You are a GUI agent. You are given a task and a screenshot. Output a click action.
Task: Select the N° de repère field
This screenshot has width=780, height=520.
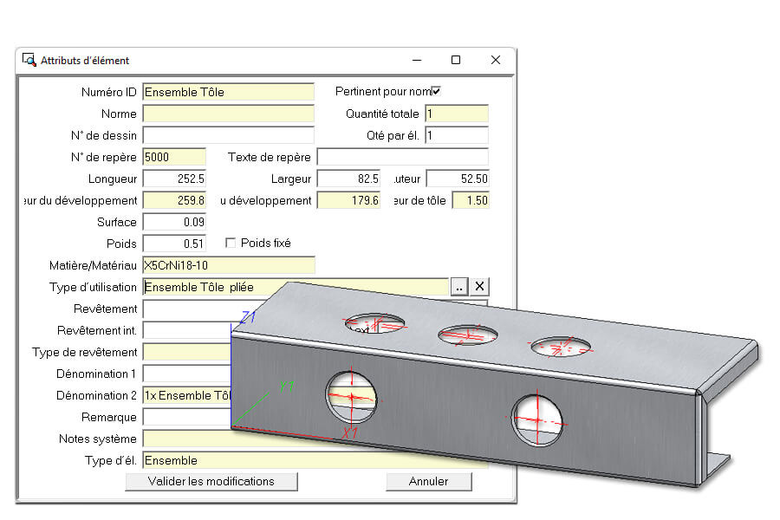(174, 157)
